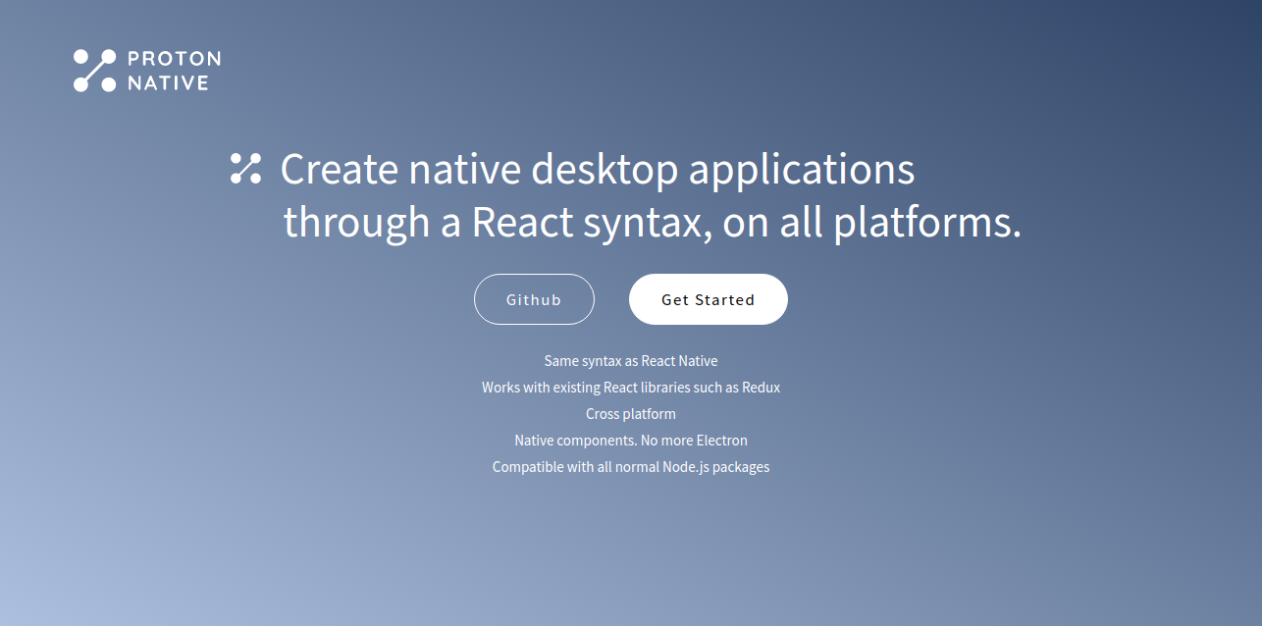Click the Get Started button
Image resolution: width=1262 pixels, height=626 pixels.
pyautogui.click(x=709, y=299)
